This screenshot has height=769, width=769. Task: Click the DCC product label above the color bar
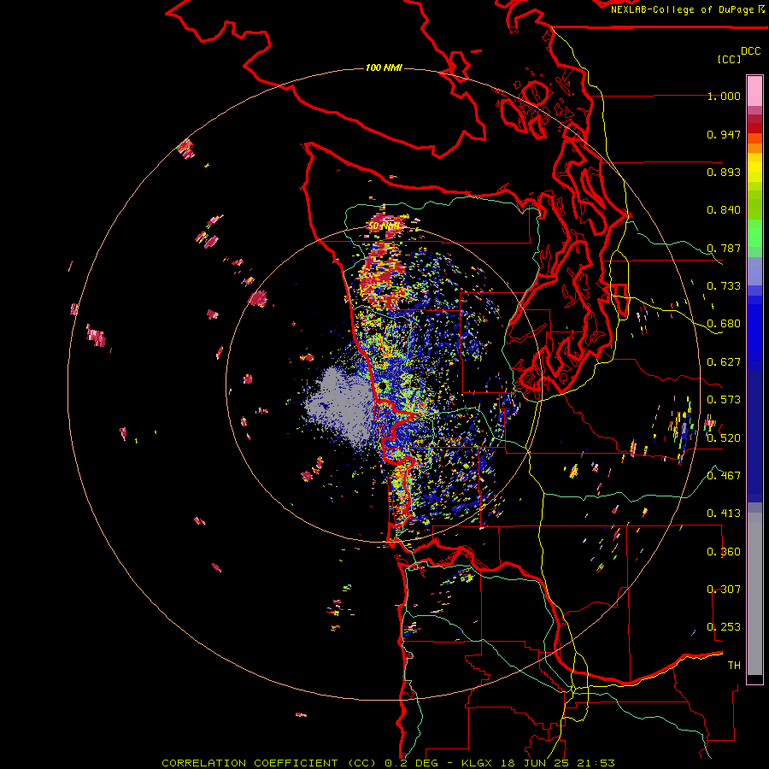pos(751,51)
